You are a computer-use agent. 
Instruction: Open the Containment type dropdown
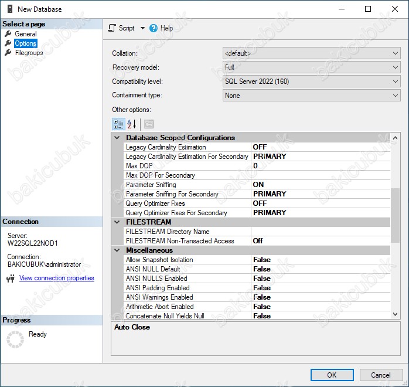coord(396,96)
